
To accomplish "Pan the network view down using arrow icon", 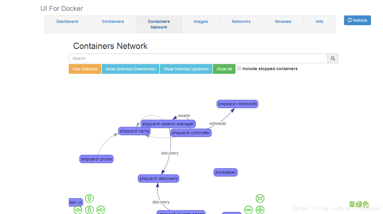I will 89,210.
